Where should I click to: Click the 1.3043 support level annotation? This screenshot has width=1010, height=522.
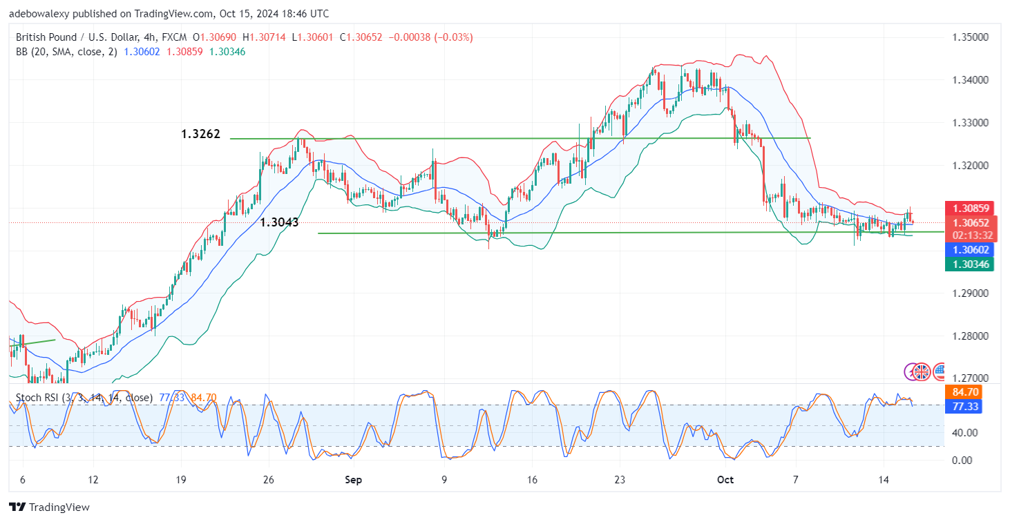(x=279, y=222)
